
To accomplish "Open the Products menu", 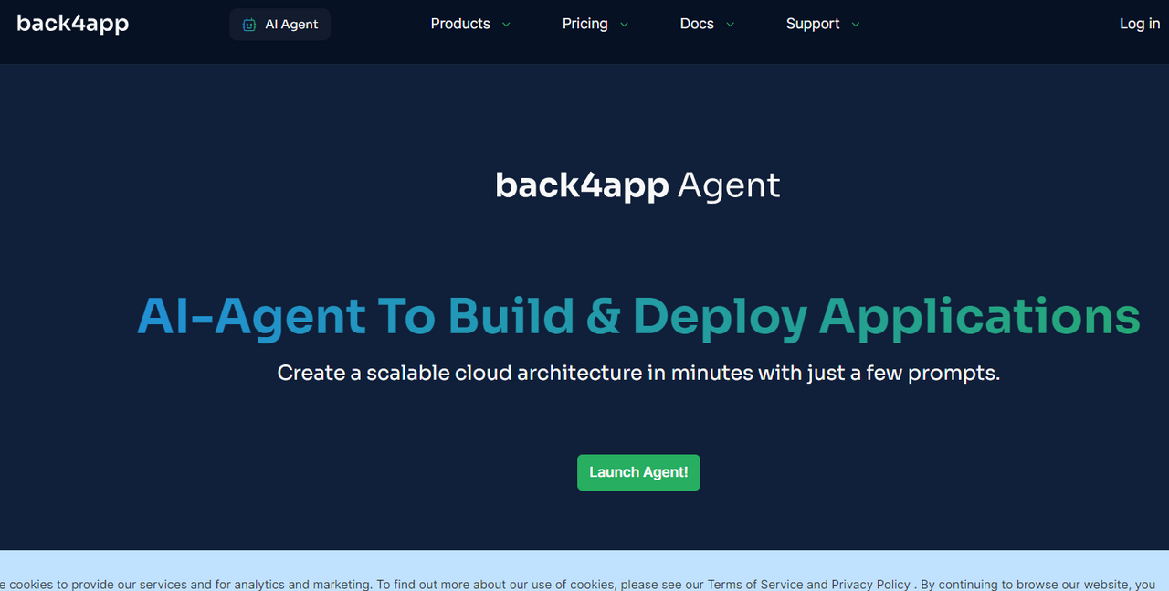I will [x=460, y=24].
